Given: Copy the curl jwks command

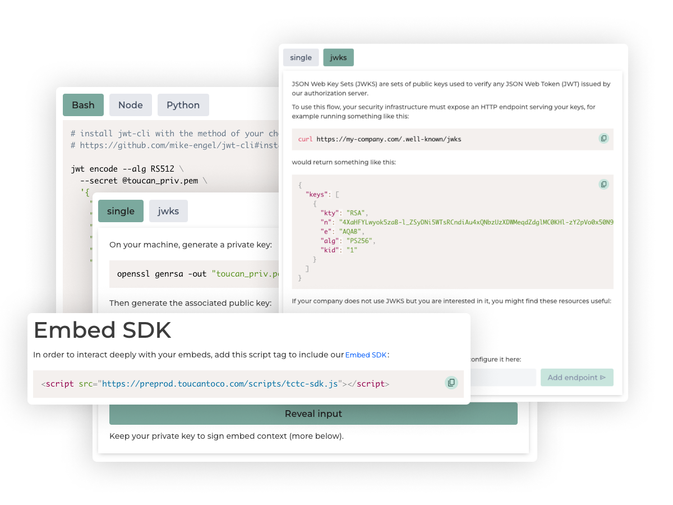Looking at the screenshot, I should click(603, 138).
